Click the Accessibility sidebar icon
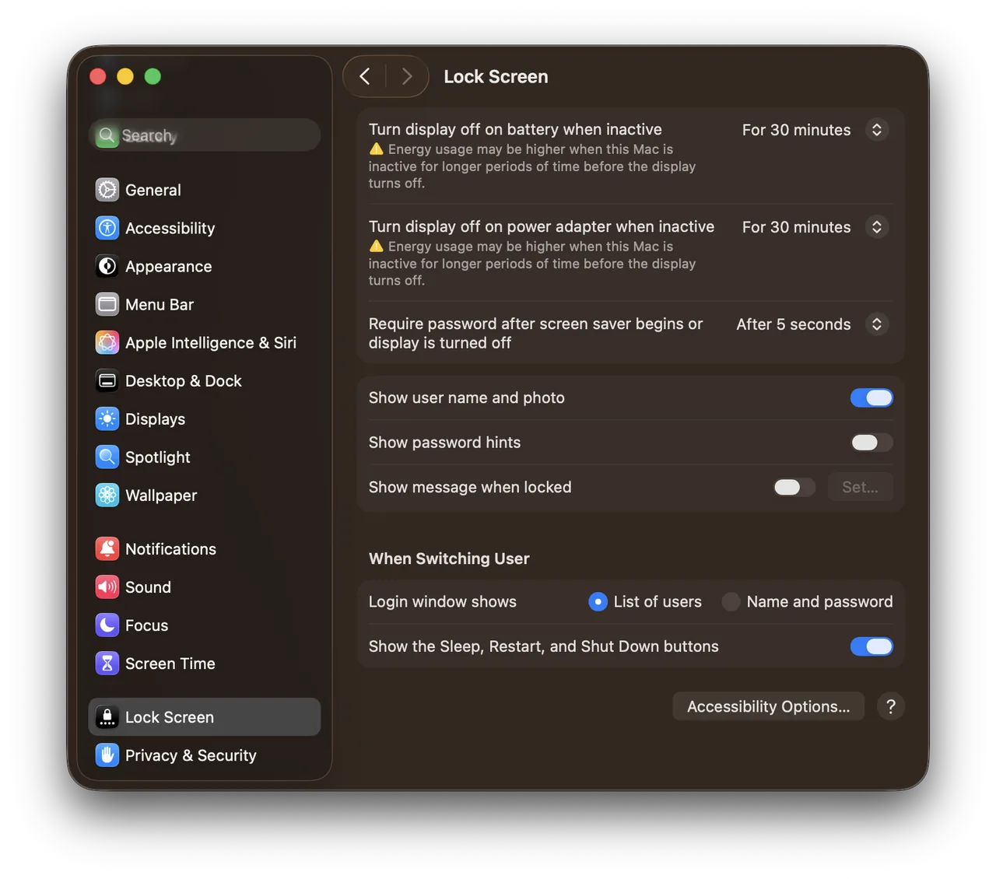 pos(107,228)
